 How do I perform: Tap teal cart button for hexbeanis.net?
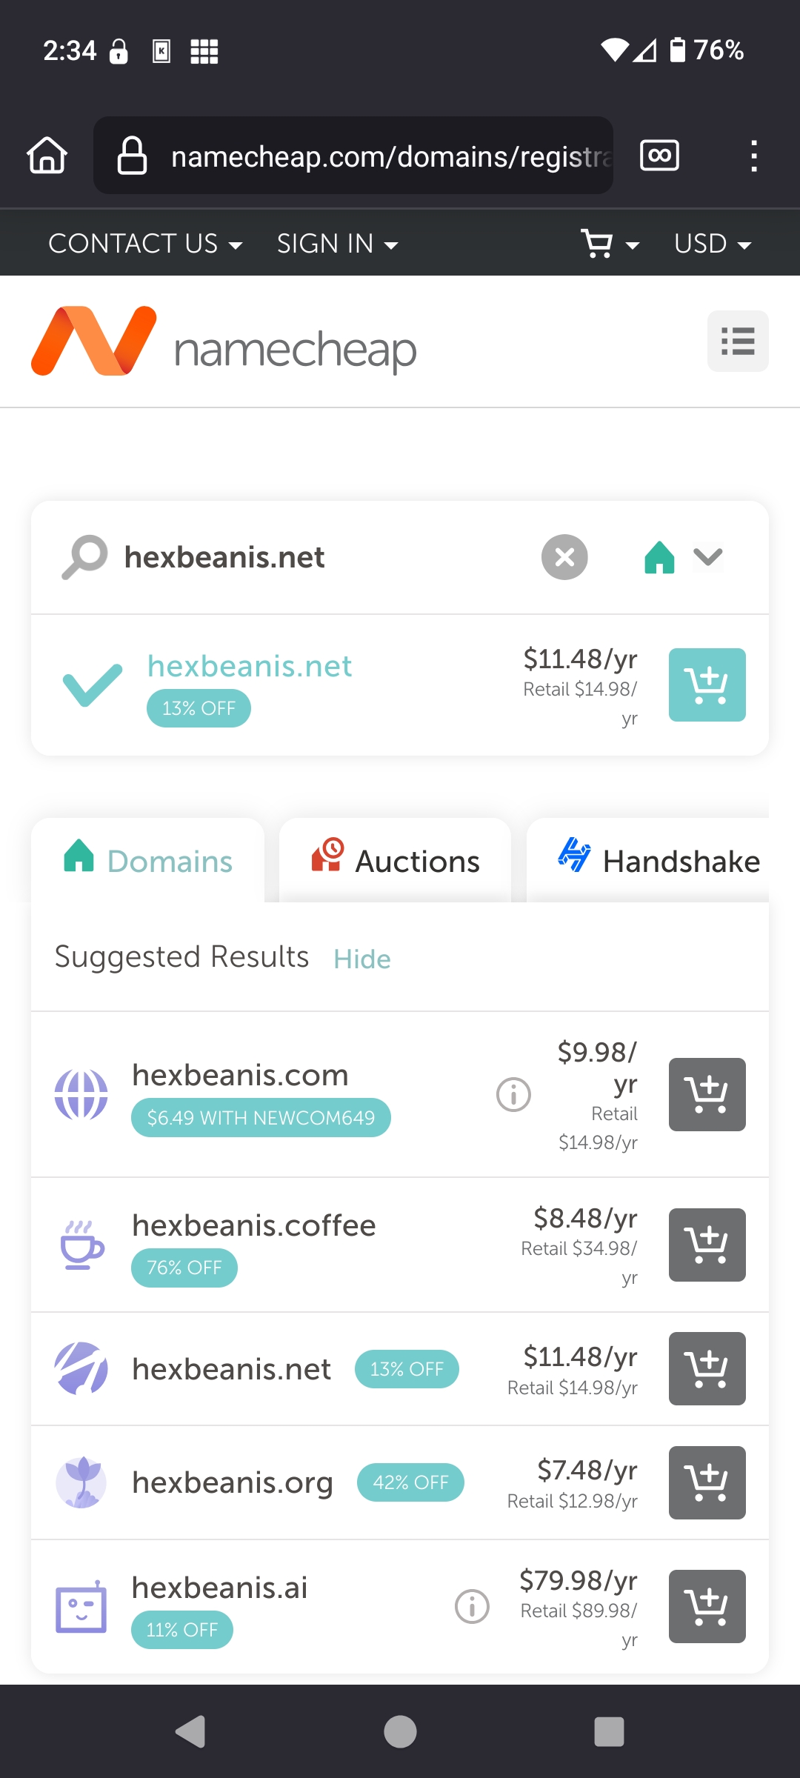(707, 685)
